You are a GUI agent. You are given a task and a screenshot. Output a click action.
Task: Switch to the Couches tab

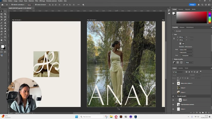pyautogui.click(x=181, y=68)
